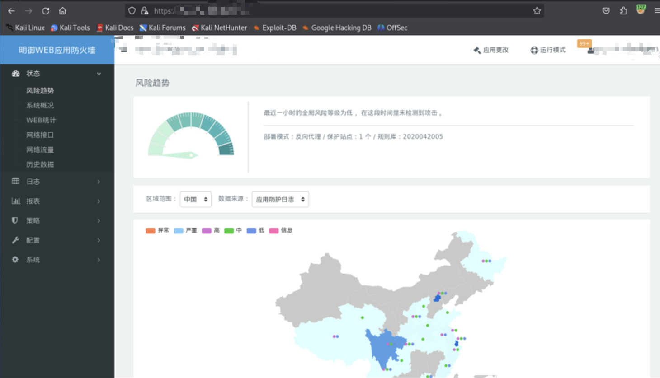Collapse the 状态 menu chevron
Viewport: 660px width, 378px height.
click(99, 74)
